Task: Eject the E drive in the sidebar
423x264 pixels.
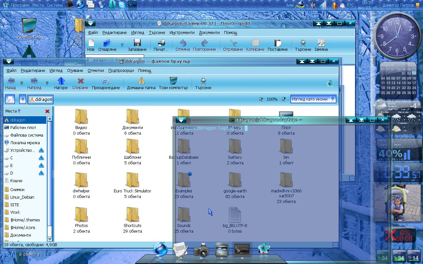Action: [x=41, y=165]
